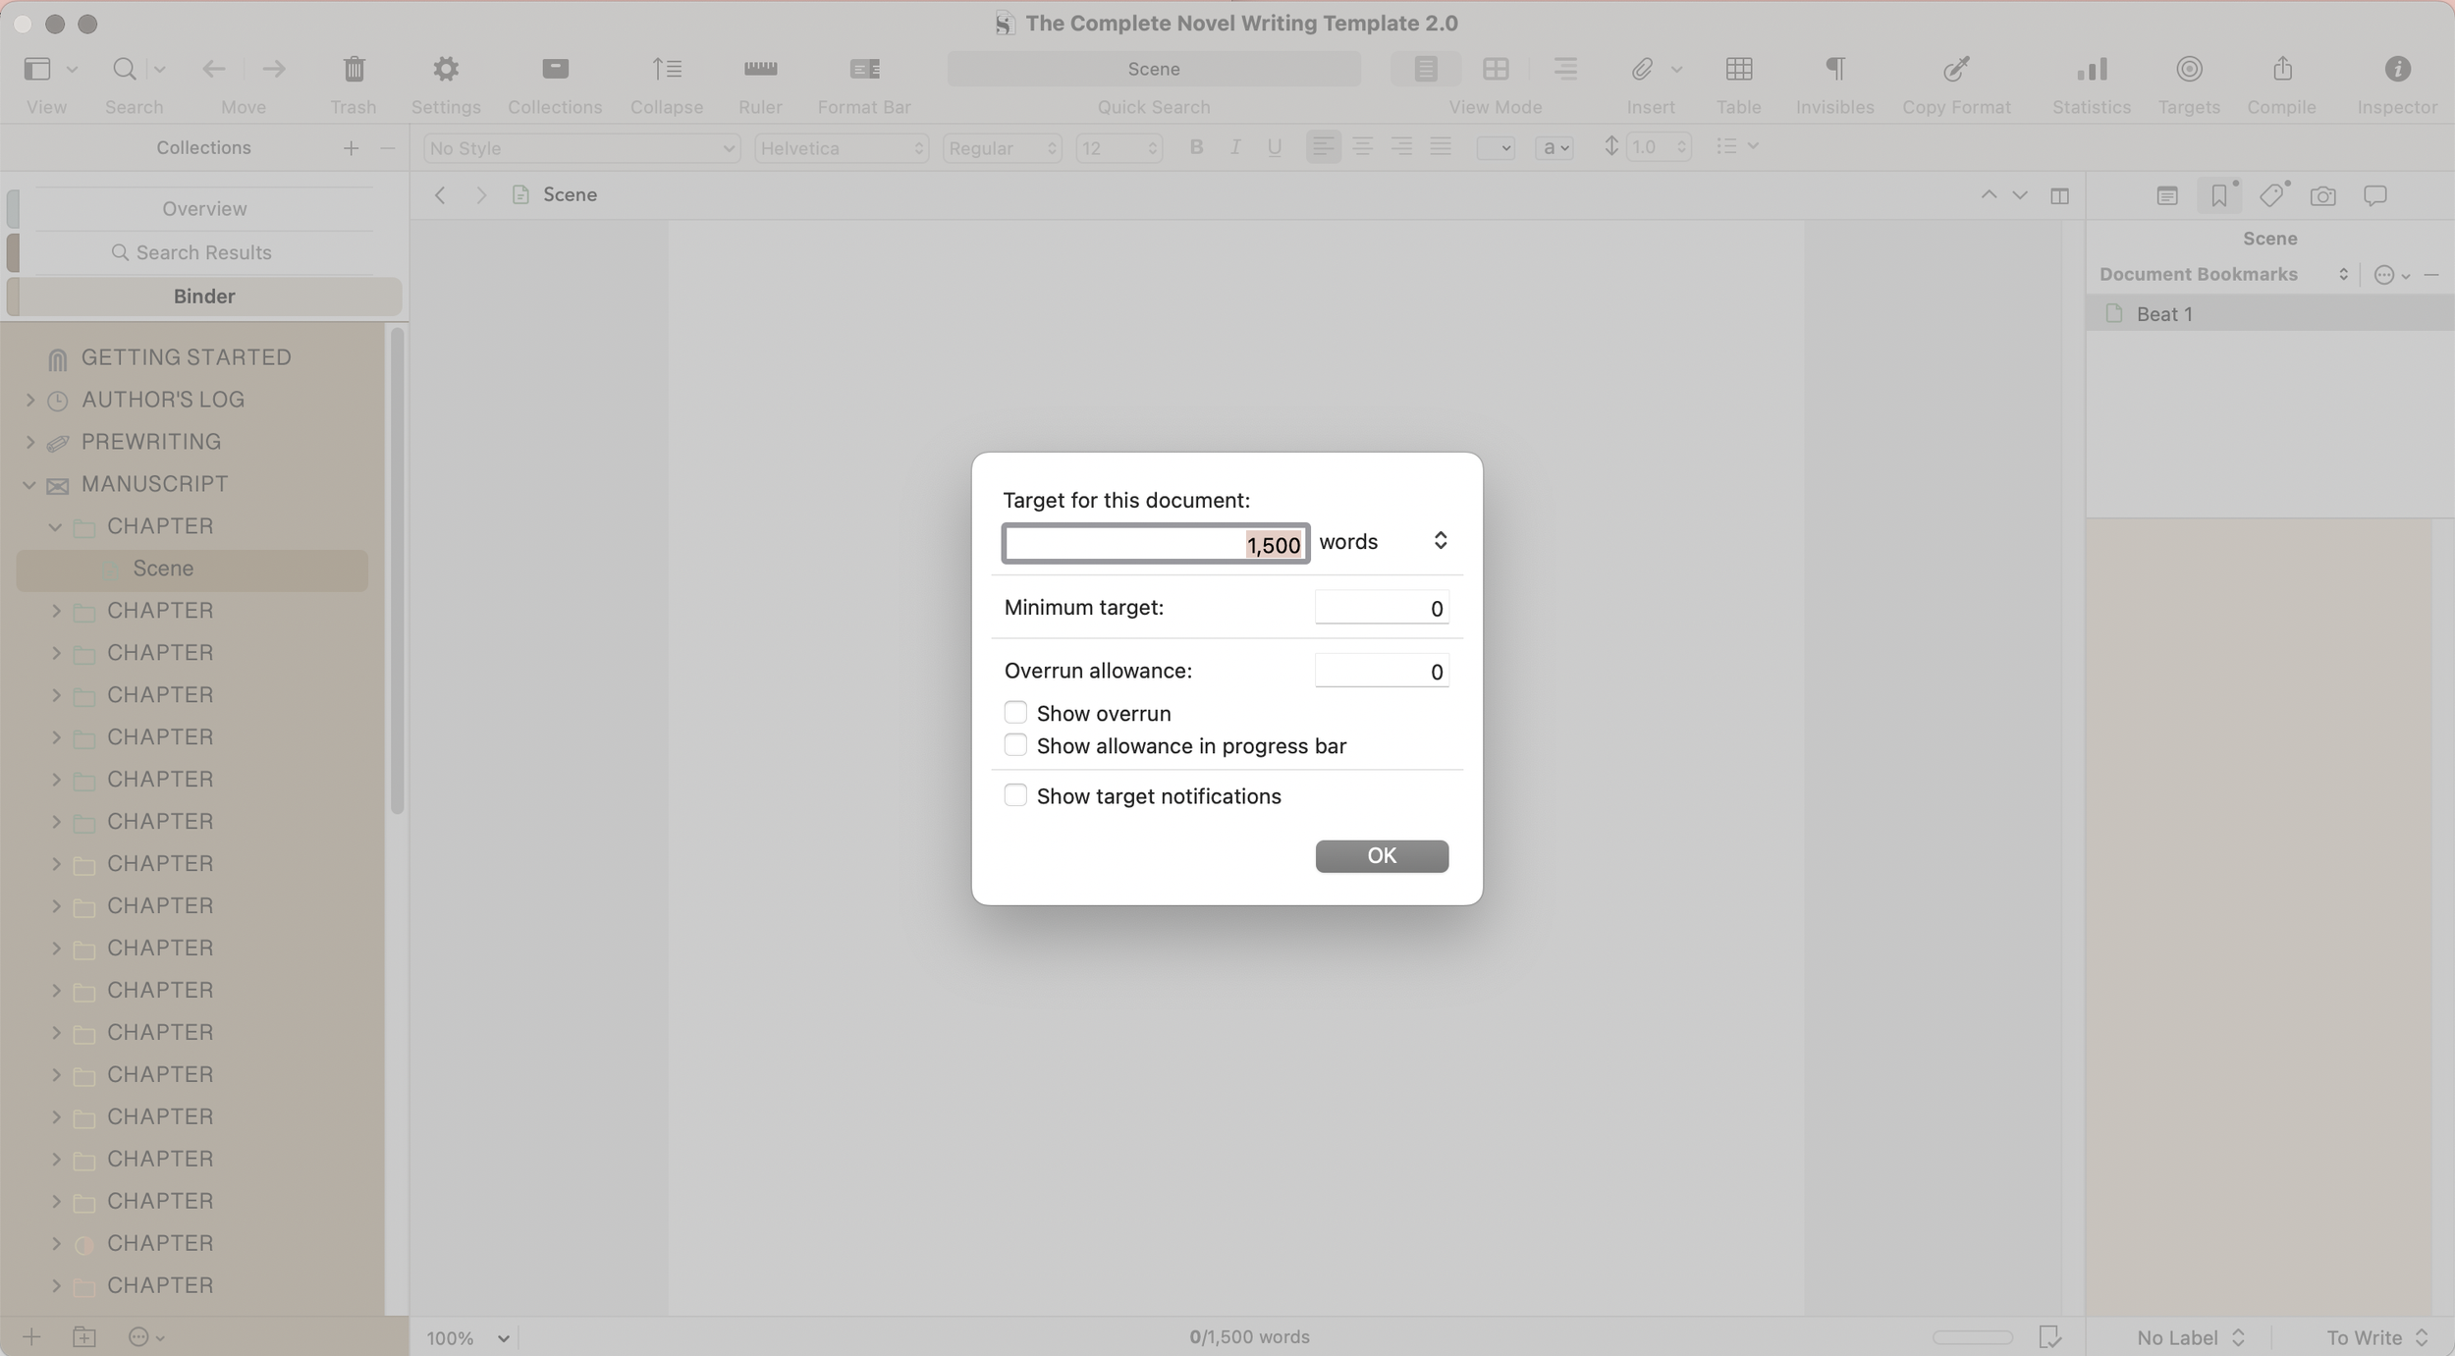Collapse the MANUSCRIPT folder
The height and width of the screenshot is (1356, 2455).
pos(29,484)
